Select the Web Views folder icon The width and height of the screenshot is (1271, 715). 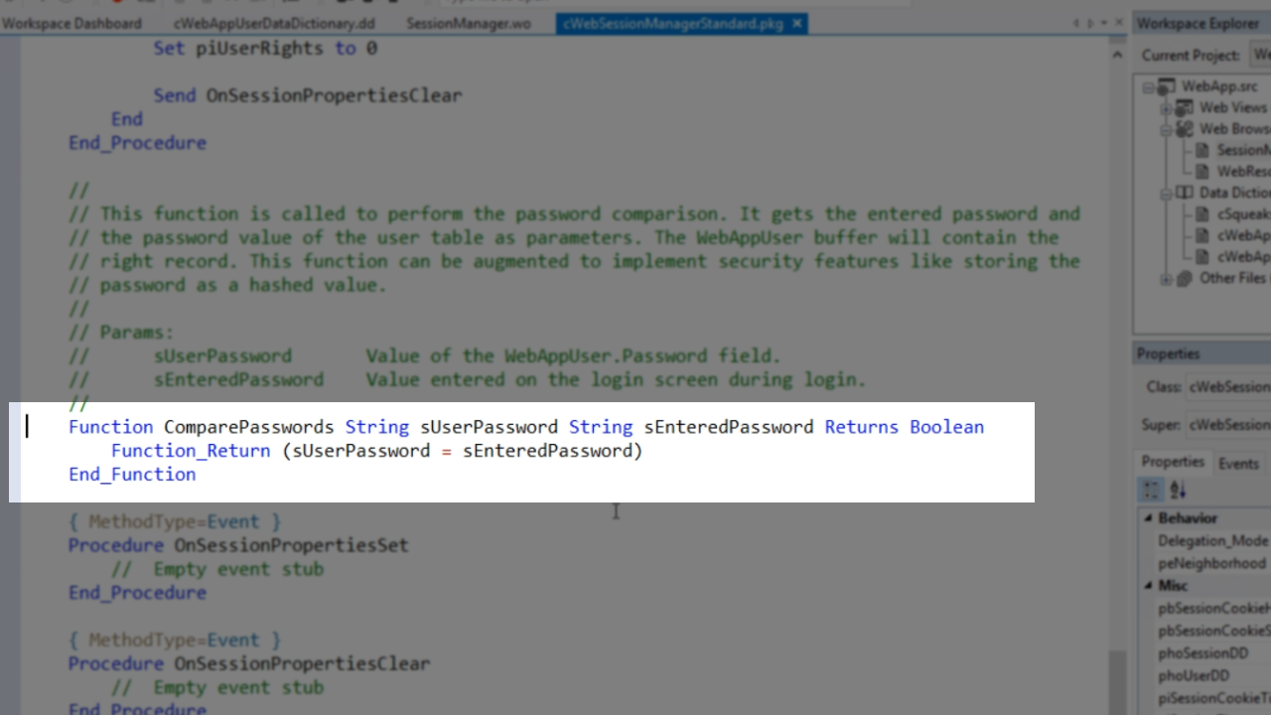[x=1184, y=108]
